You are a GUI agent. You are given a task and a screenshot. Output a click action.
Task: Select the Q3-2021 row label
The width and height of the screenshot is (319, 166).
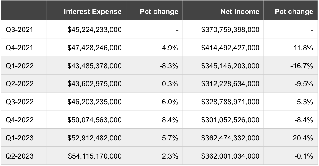pos(20,29)
